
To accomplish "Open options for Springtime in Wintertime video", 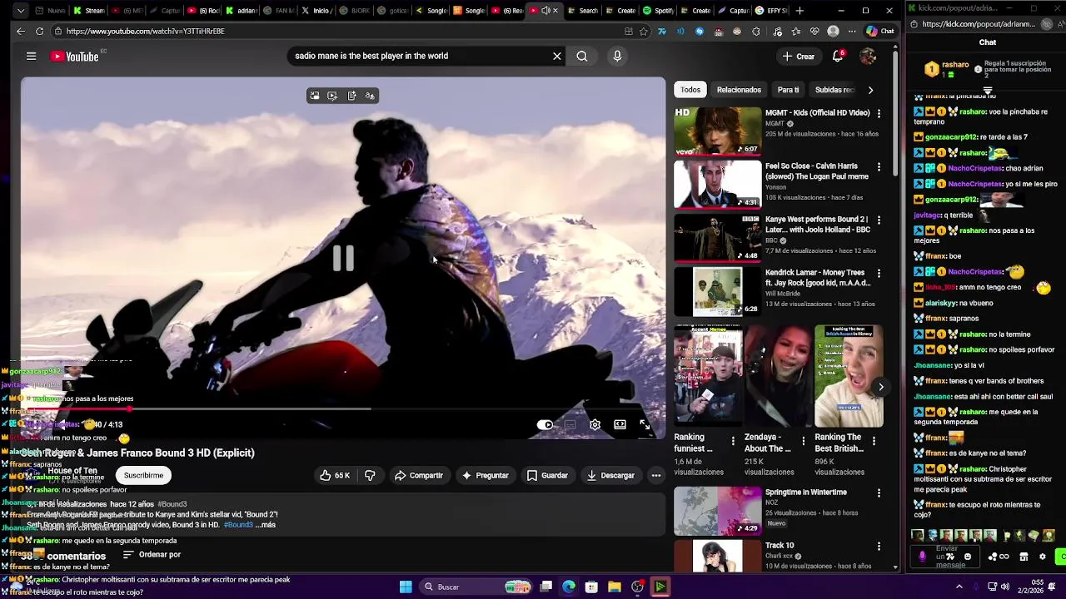I will (879, 493).
